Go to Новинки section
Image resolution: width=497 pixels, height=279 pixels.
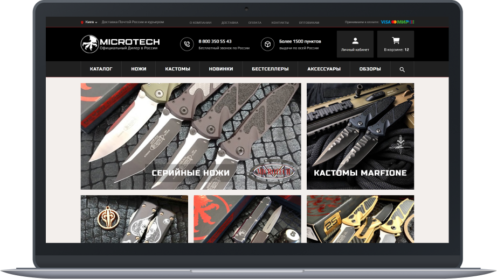click(x=221, y=69)
